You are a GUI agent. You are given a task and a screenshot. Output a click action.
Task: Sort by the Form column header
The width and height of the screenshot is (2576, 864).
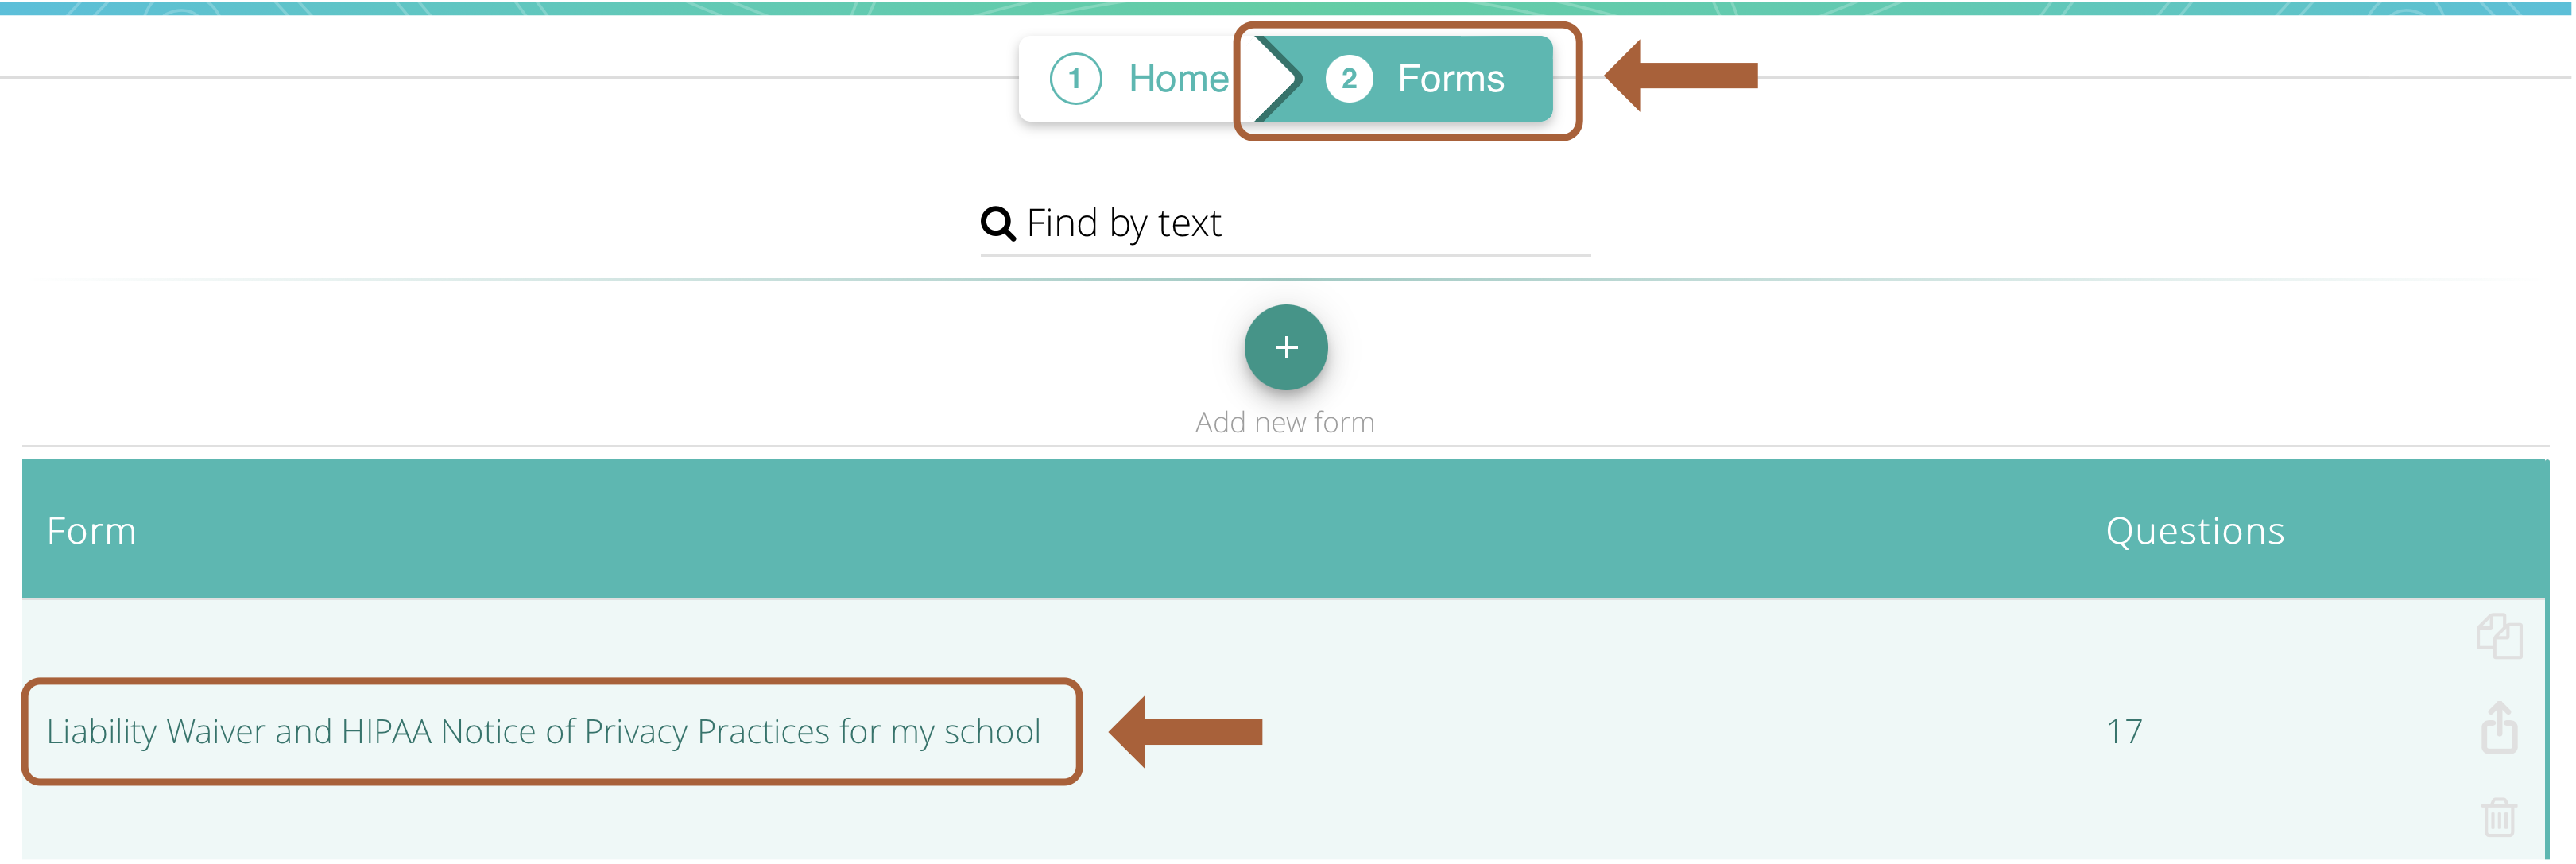[x=92, y=531]
